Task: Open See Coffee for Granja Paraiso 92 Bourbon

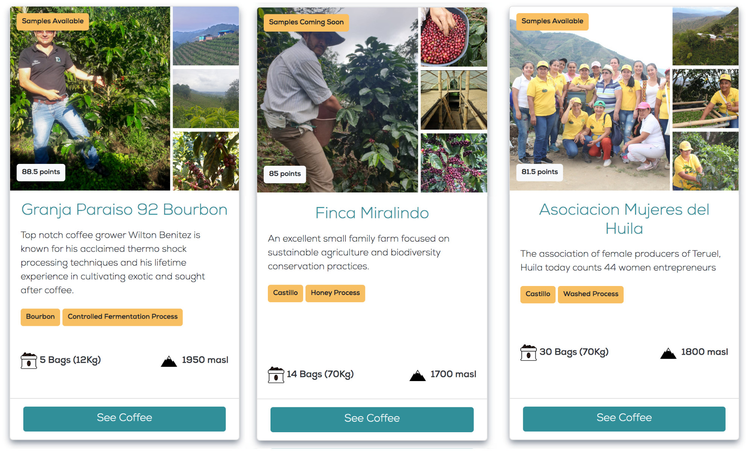Action: pyautogui.click(x=125, y=419)
